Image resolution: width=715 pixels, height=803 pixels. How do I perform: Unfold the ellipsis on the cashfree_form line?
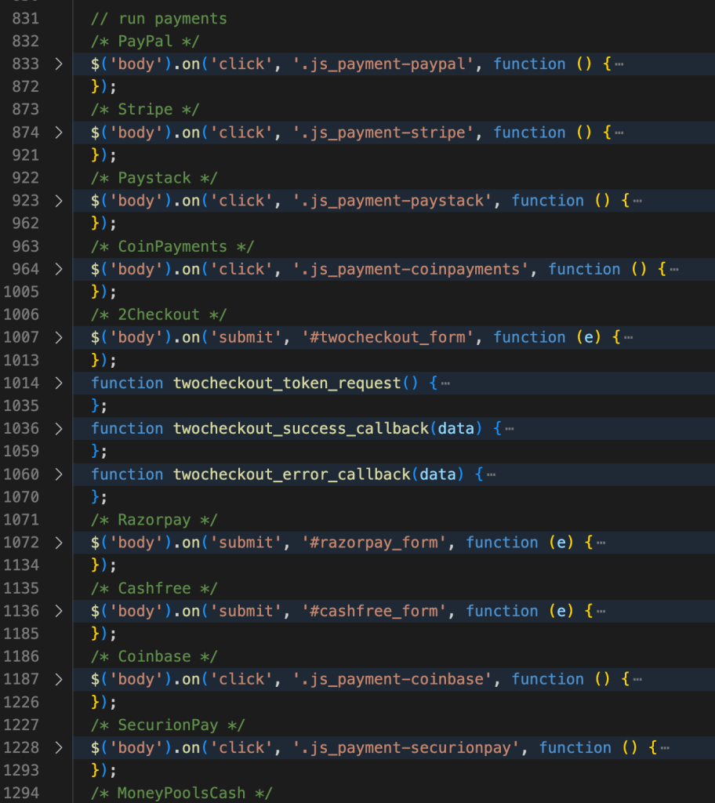tap(601, 612)
